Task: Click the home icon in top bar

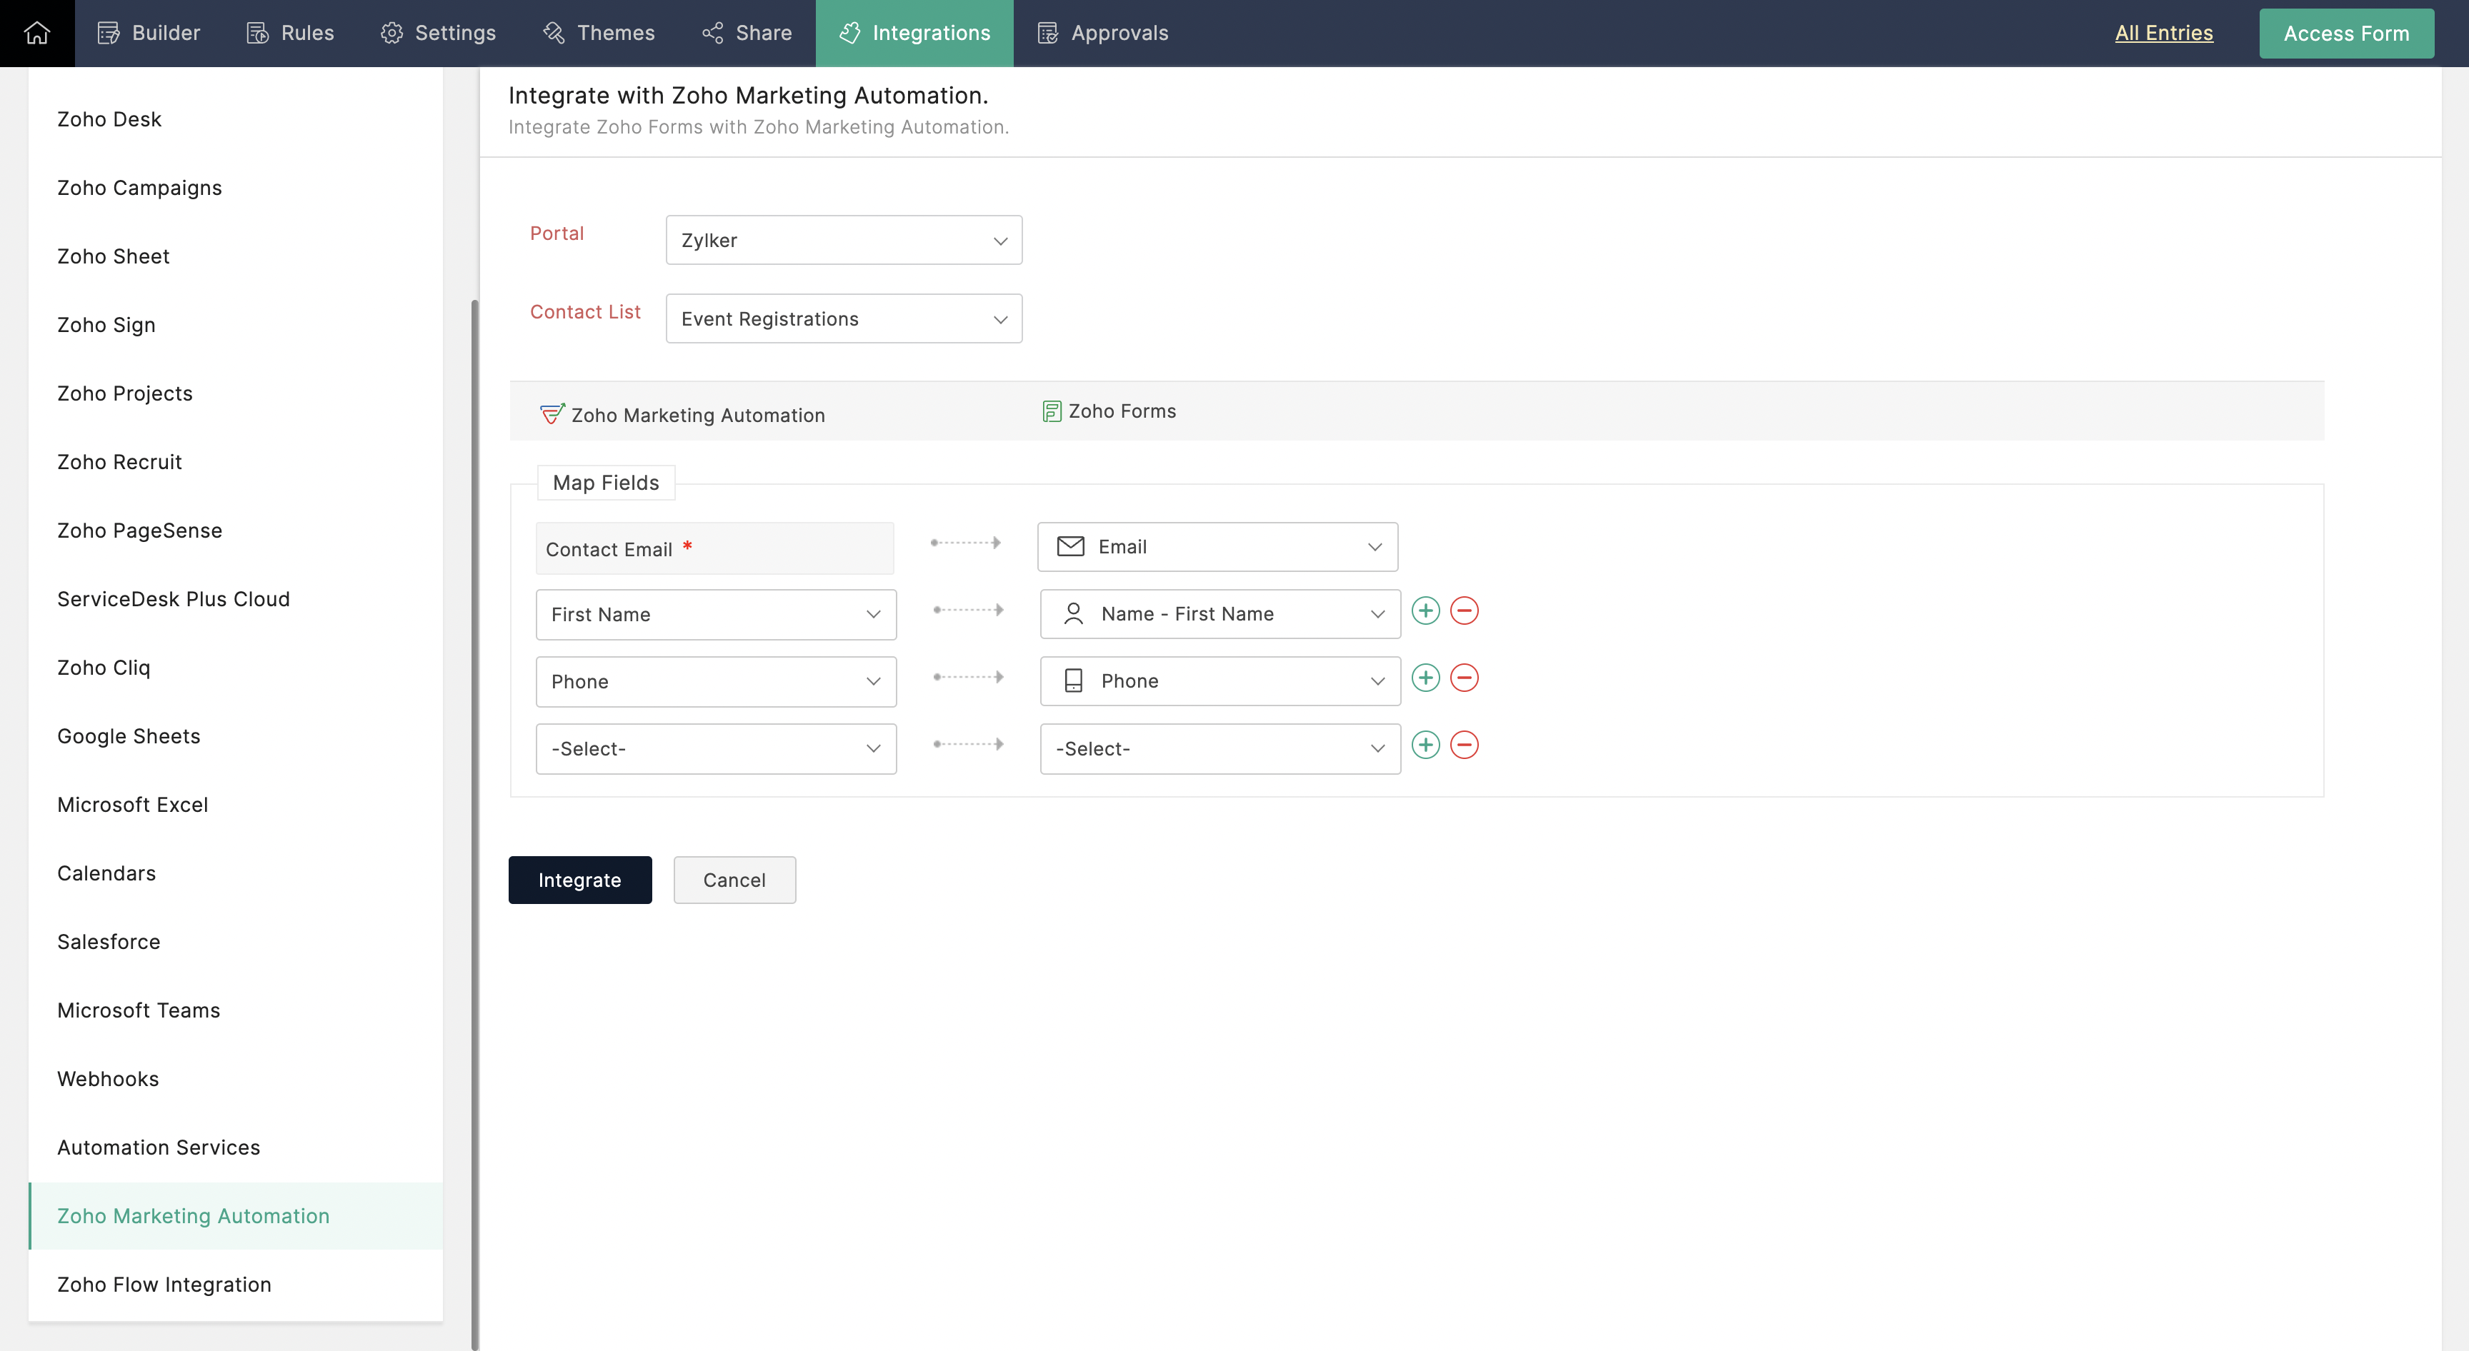Action: pyautogui.click(x=36, y=33)
